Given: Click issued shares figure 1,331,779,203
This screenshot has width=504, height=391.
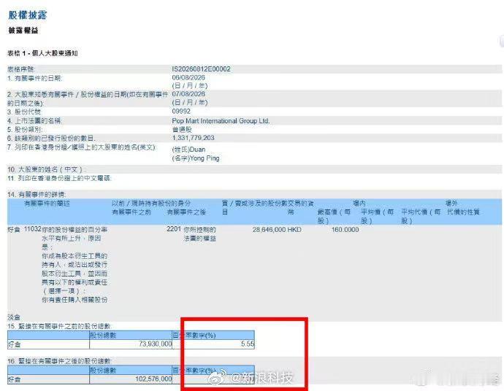Looking at the screenshot, I should click(x=193, y=138).
